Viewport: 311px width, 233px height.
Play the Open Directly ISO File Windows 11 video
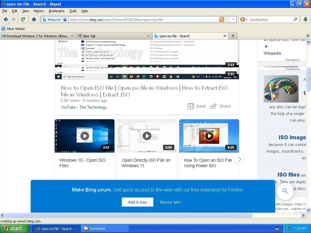coord(147,136)
